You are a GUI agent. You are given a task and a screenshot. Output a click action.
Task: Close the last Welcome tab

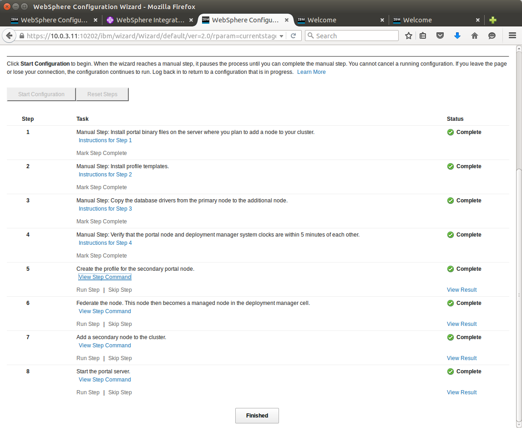[478, 20]
